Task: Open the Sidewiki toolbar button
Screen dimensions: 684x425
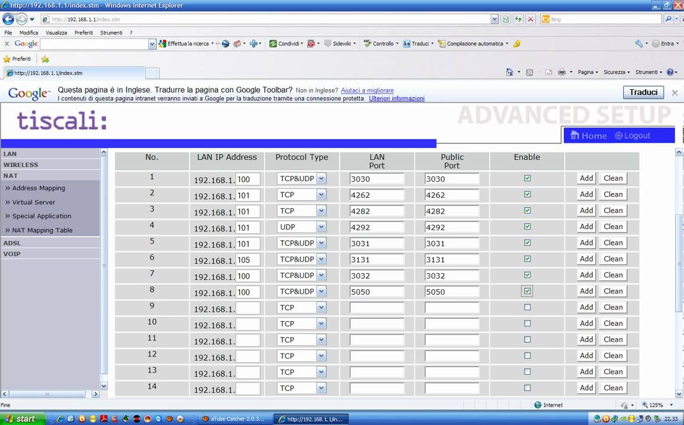Action: pyautogui.click(x=340, y=44)
